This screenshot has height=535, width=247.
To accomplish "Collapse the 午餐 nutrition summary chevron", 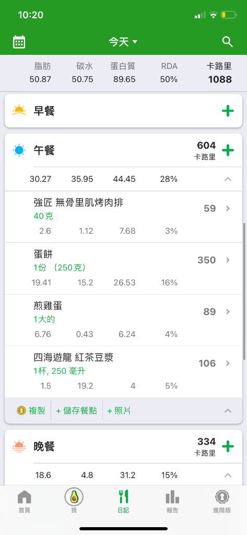I will [x=228, y=179].
